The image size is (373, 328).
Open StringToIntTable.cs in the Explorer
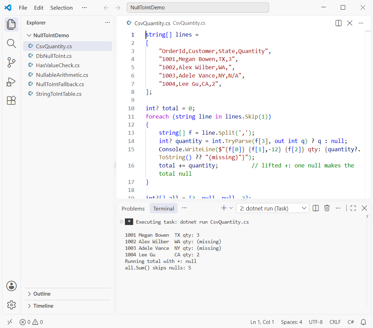pyautogui.click(x=67, y=94)
